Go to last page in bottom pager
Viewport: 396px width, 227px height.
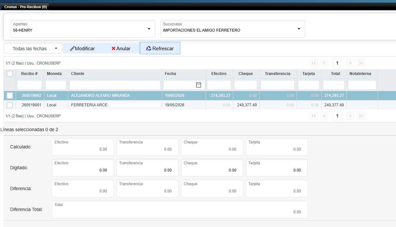pyautogui.click(x=361, y=116)
